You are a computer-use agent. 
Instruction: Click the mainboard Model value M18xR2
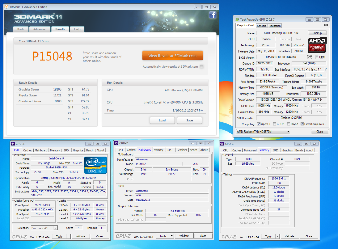coord(158,164)
